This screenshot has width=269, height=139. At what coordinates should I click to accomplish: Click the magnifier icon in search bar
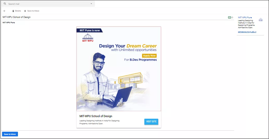[x=5, y=4]
